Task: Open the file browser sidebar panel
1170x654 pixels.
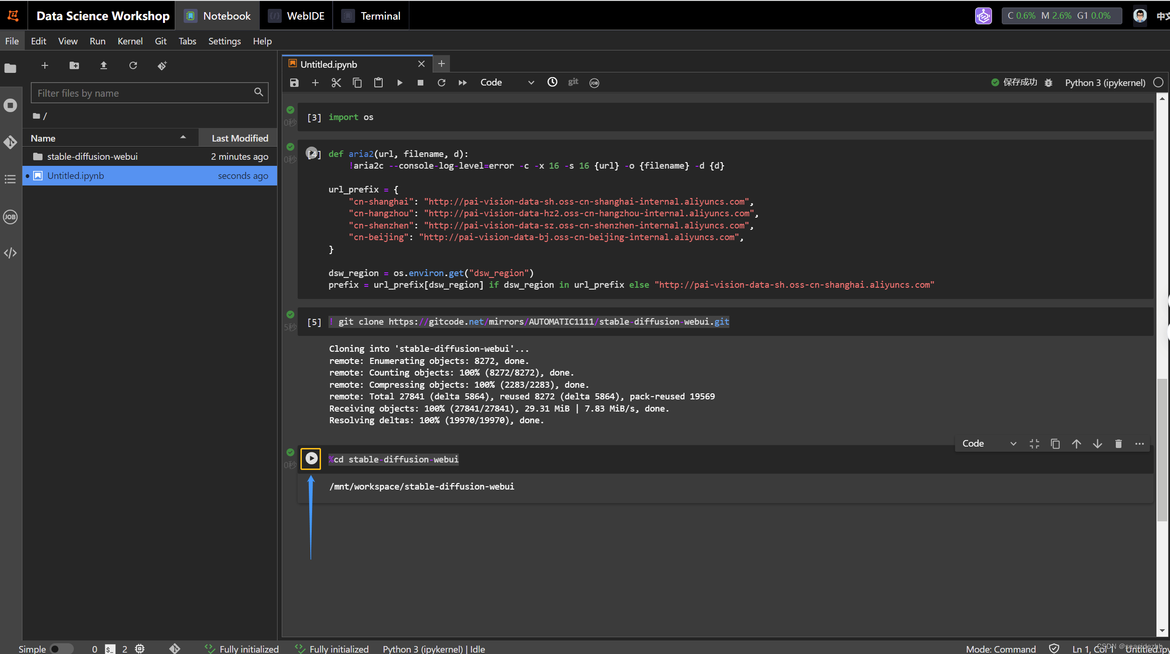Action: 10,68
